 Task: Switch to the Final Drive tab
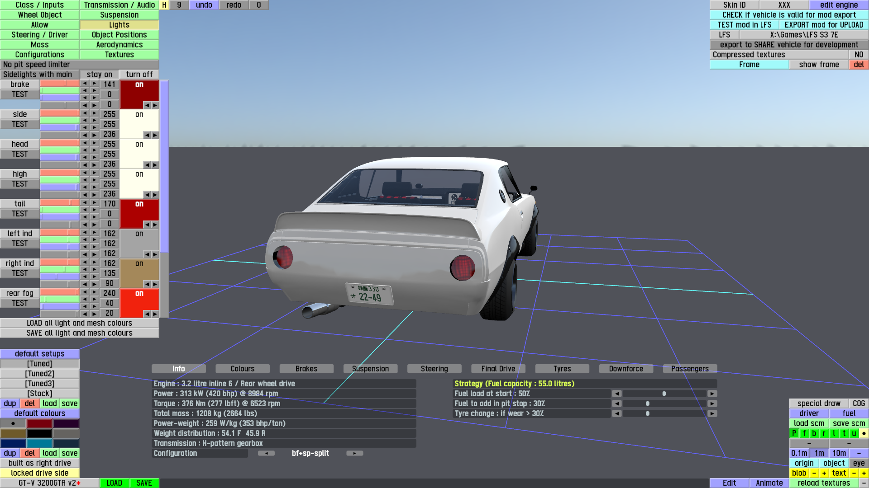pos(498,369)
